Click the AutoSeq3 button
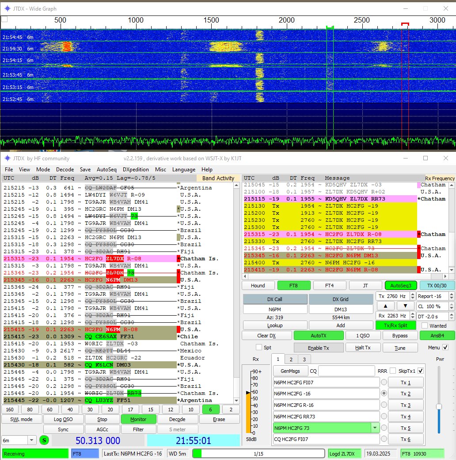The height and width of the screenshot is (460, 456). click(401, 286)
